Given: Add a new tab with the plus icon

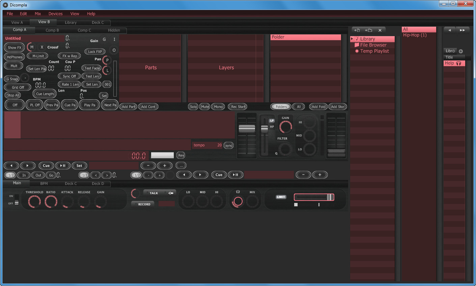Looking at the screenshot, I should pos(461,51).
